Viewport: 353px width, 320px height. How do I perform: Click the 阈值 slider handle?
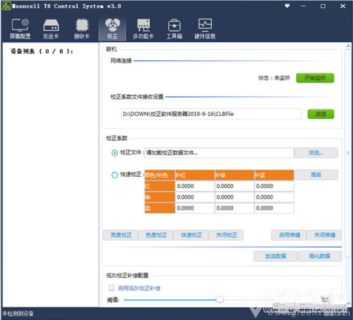click(220, 299)
